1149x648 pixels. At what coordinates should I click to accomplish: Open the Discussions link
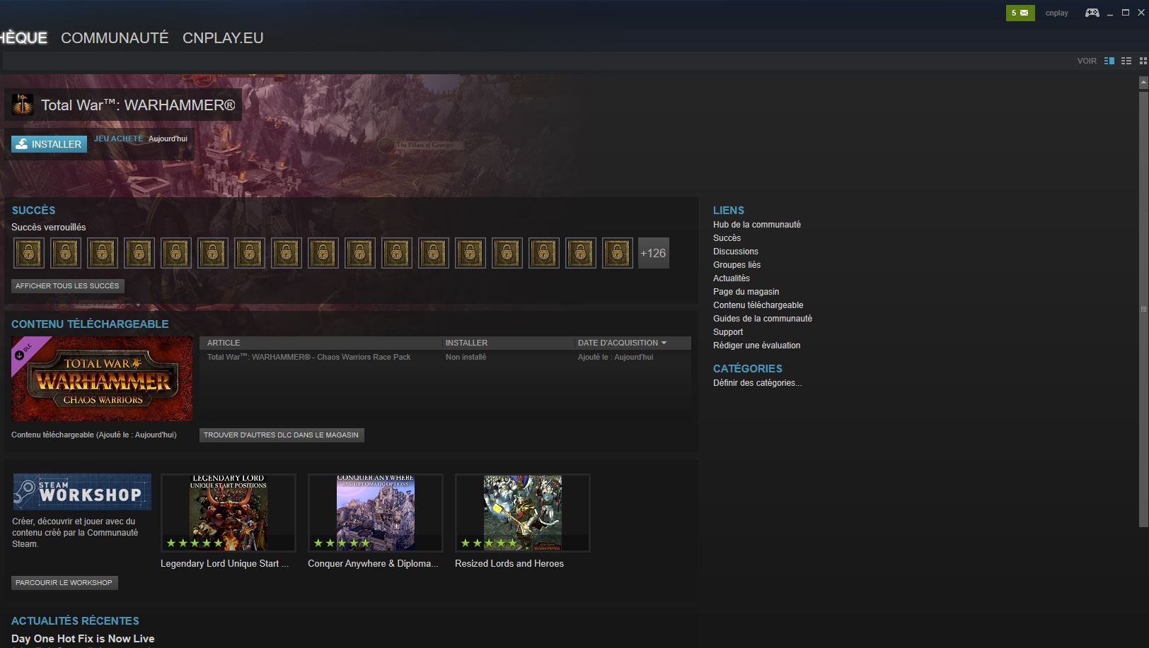735,252
